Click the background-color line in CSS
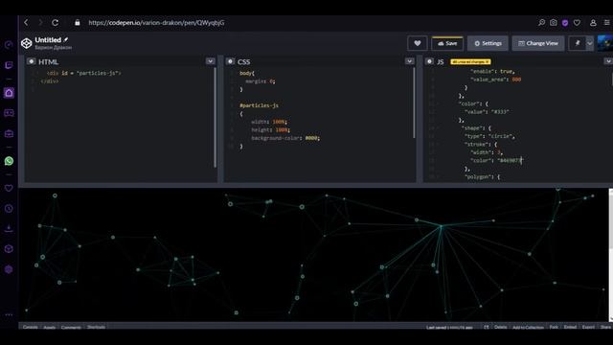The width and height of the screenshot is (613, 345). (x=285, y=138)
